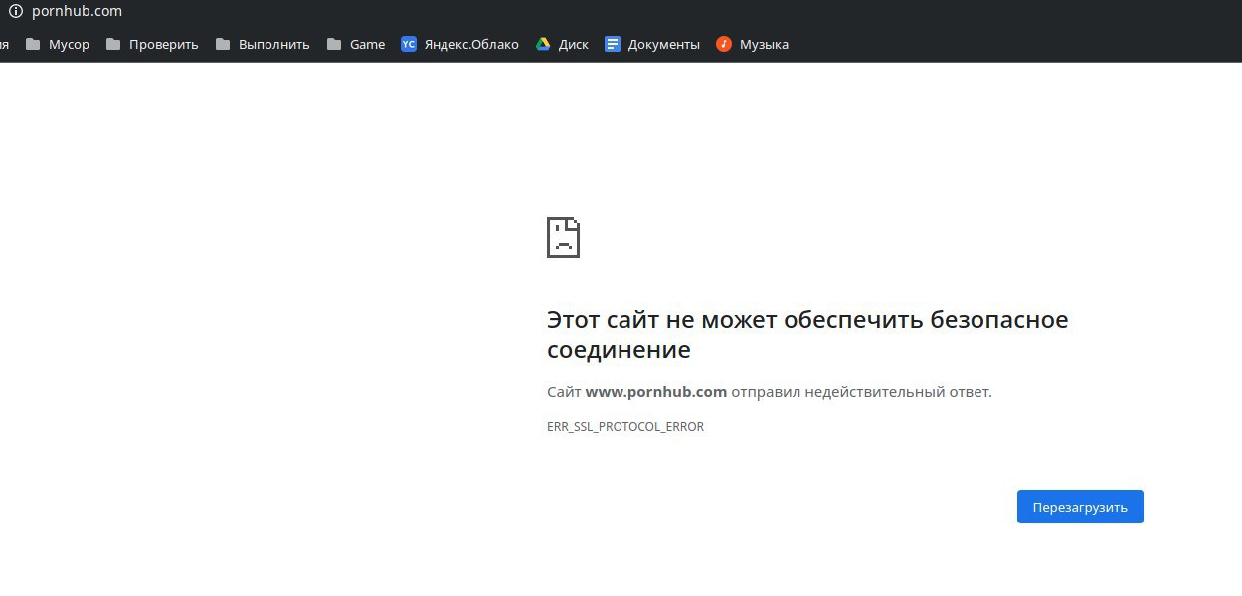Click the pornhub.com URL in address bar
Viewport: 1242px width, 596px height.
[77, 11]
